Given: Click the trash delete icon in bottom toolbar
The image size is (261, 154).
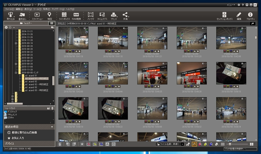Looking at the screenshot, I should coord(60,144).
